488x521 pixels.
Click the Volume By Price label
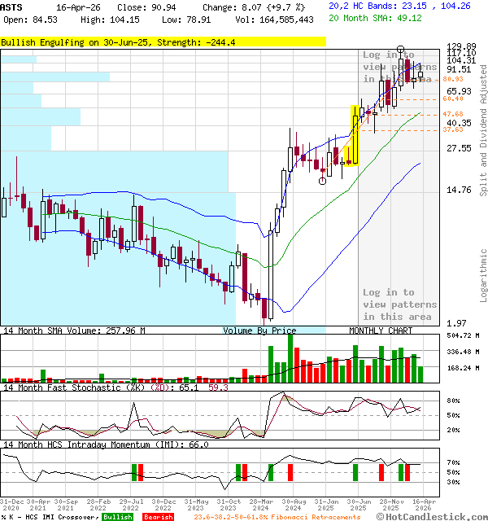click(259, 331)
